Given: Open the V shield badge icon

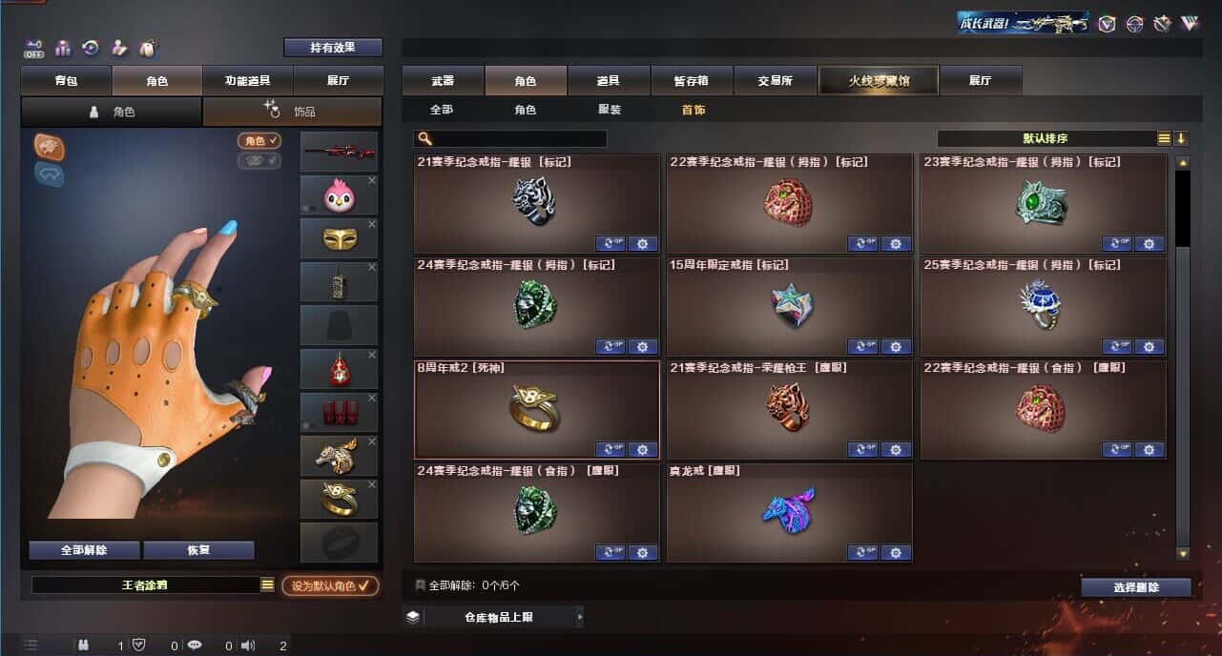Looking at the screenshot, I should click(1107, 24).
